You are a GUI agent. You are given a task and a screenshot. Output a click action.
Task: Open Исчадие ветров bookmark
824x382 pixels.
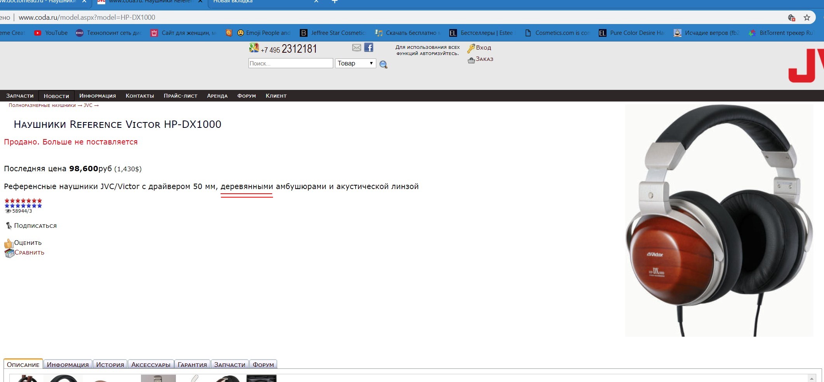(x=707, y=33)
